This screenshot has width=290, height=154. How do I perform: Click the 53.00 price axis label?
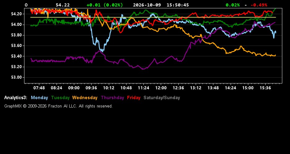click(x=16, y=77)
